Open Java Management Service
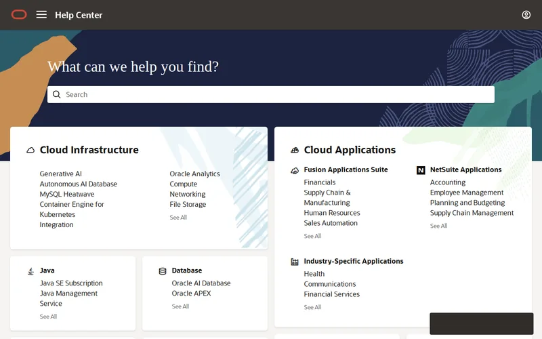The image size is (542, 339). [68, 298]
